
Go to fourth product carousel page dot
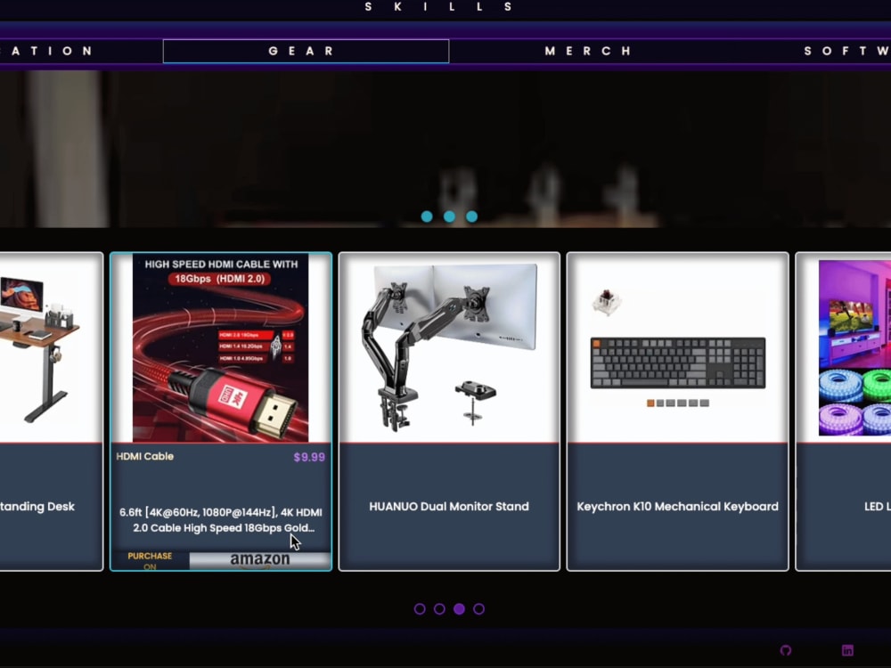click(x=479, y=609)
